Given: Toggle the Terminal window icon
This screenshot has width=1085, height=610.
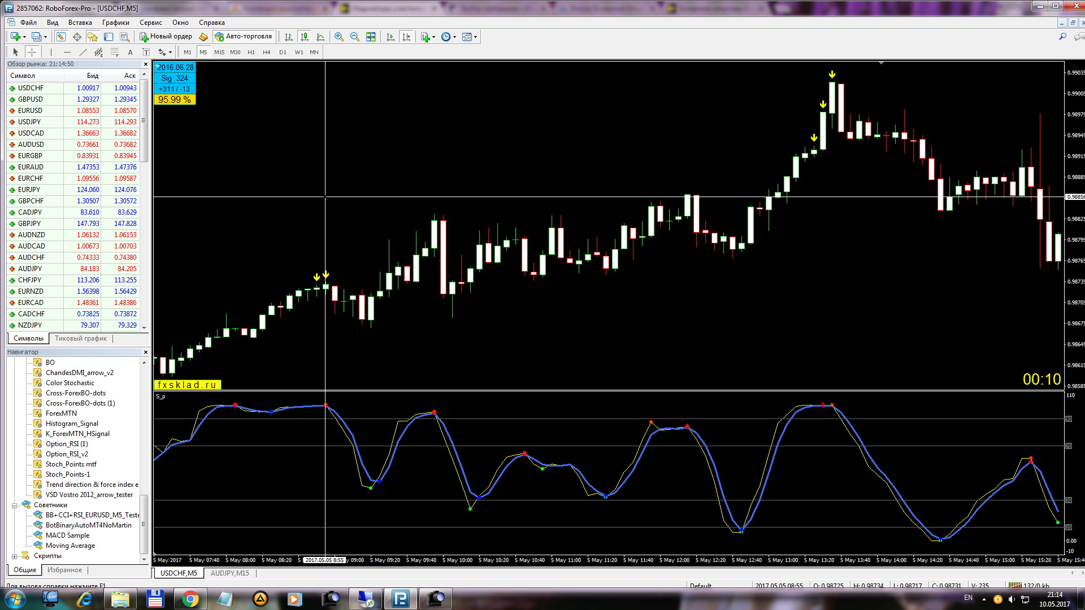Looking at the screenshot, I should [x=108, y=37].
